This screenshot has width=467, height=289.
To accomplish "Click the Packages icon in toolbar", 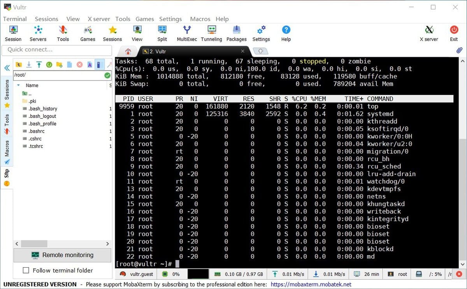I will [236, 33].
